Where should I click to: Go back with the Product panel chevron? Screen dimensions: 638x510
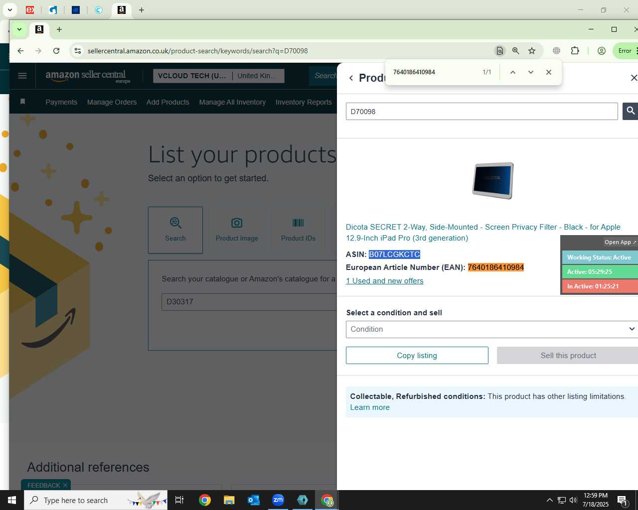(351, 78)
